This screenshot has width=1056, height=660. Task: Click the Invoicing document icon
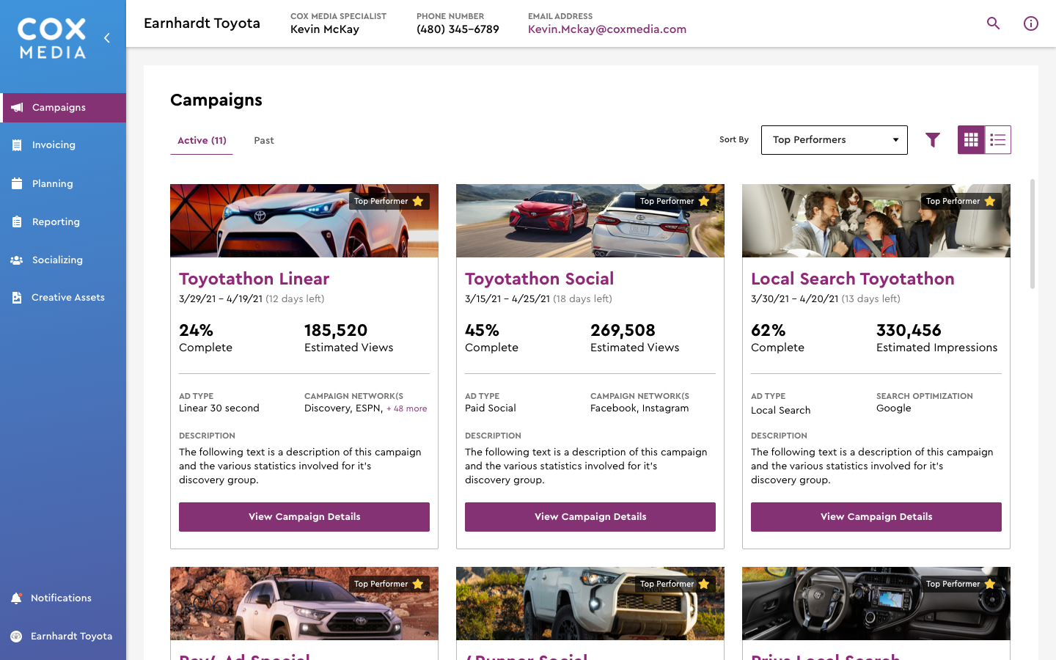pyautogui.click(x=17, y=145)
